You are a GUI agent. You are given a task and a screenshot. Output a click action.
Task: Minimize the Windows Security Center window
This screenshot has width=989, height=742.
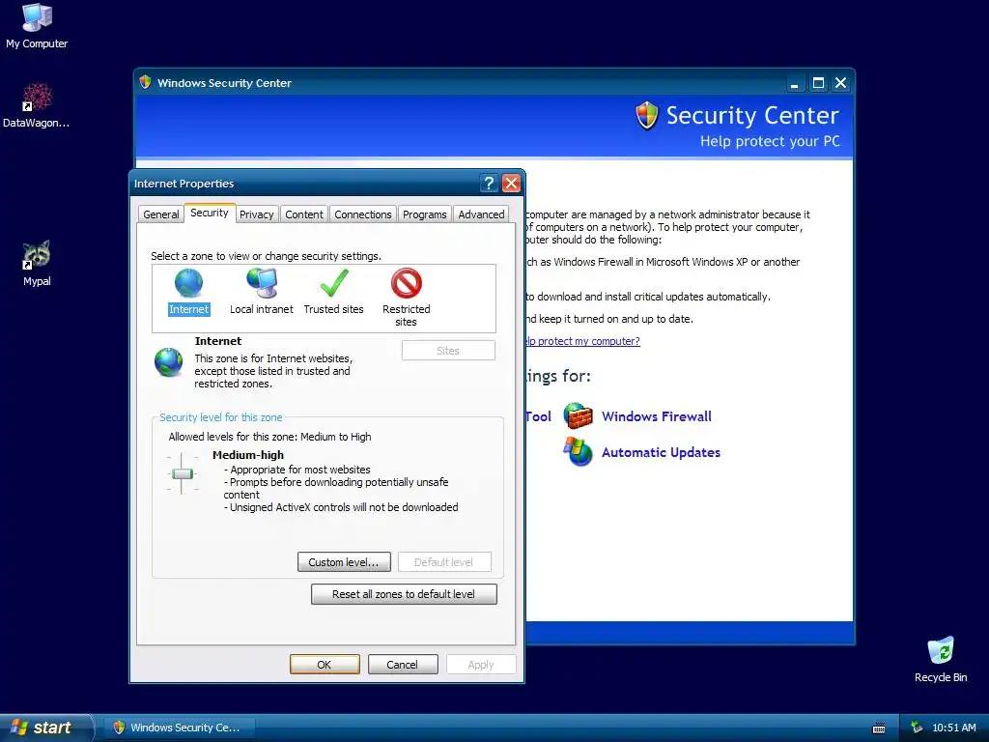795,83
